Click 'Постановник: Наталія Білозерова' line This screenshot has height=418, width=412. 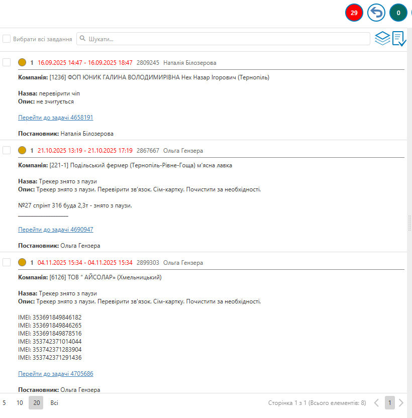pos(66,134)
